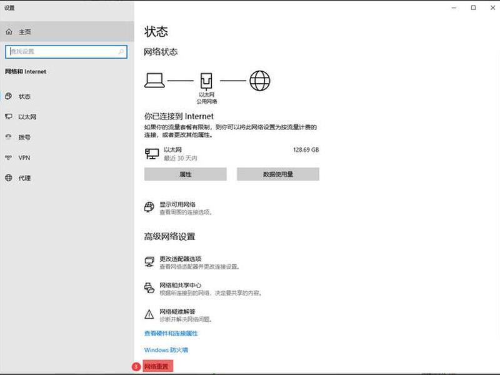This screenshot has width=500, height=375.
Task: Click 公用网络 label under diagram
Action: pyautogui.click(x=207, y=101)
